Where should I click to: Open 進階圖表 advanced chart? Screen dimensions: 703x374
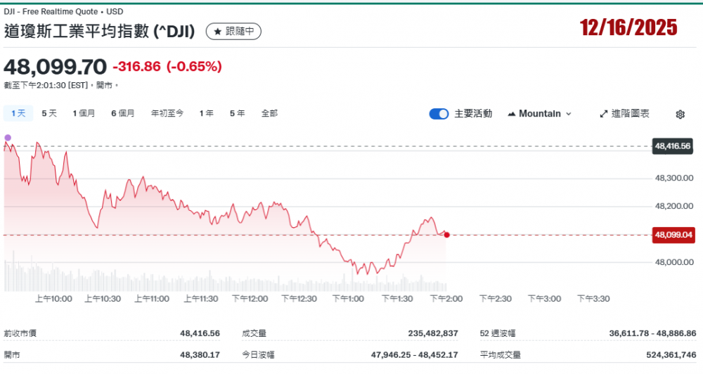[624, 114]
